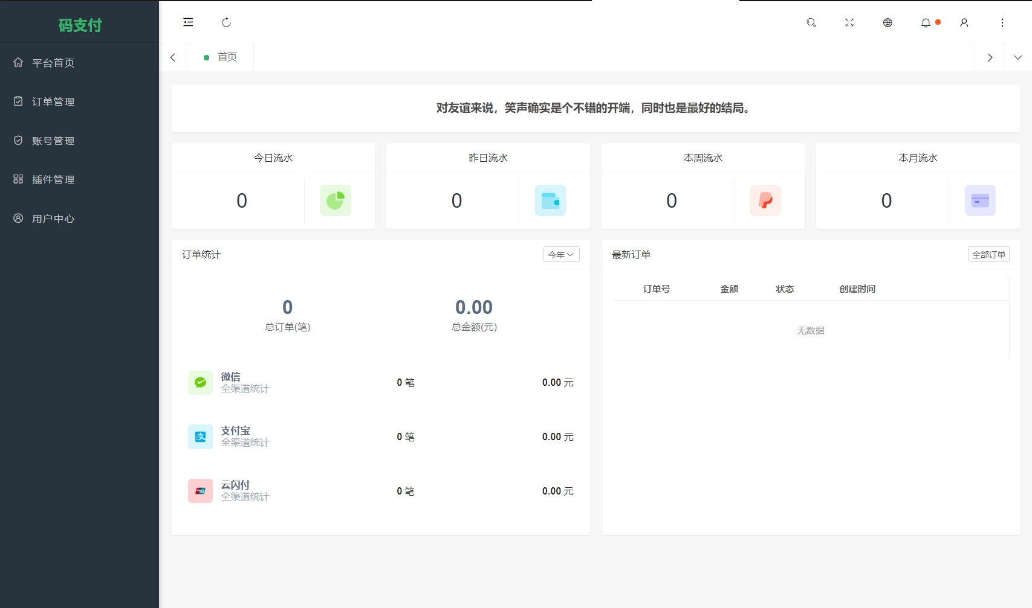Open the 今年 year filter dropdown
This screenshot has height=608, width=1032.
click(561, 254)
